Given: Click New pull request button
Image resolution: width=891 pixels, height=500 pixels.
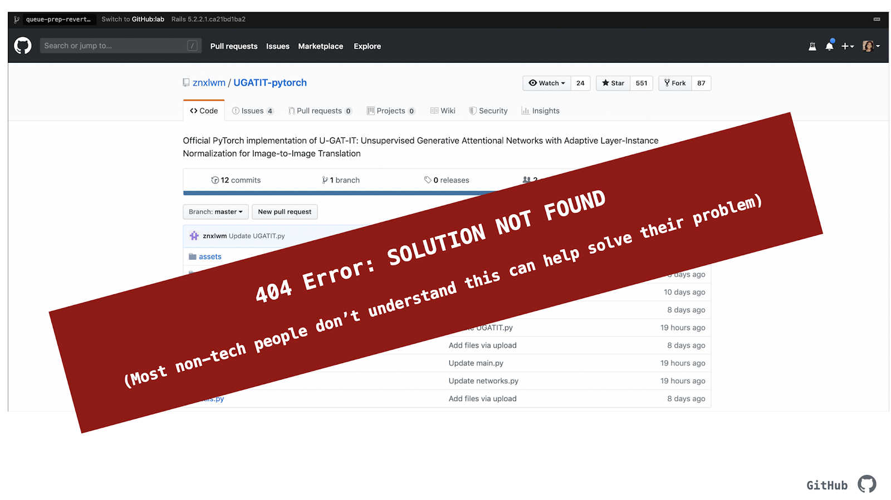Looking at the screenshot, I should click(x=285, y=212).
